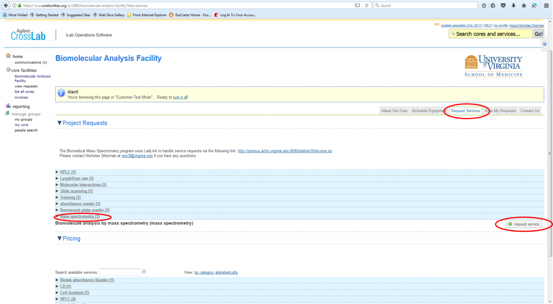Open Most Visited bookmark
The height and width of the screenshot is (304, 553).
pos(15,15)
